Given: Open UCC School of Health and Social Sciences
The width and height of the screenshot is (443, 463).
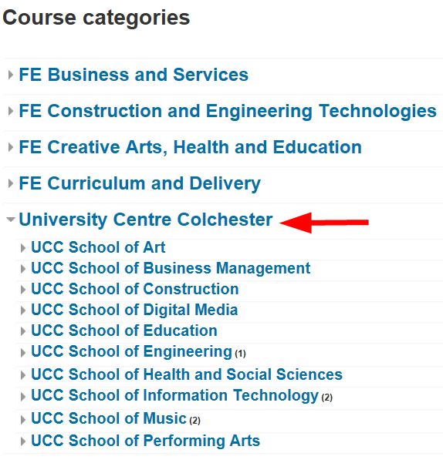Looking at the screenshot, I should pos(187,374).
